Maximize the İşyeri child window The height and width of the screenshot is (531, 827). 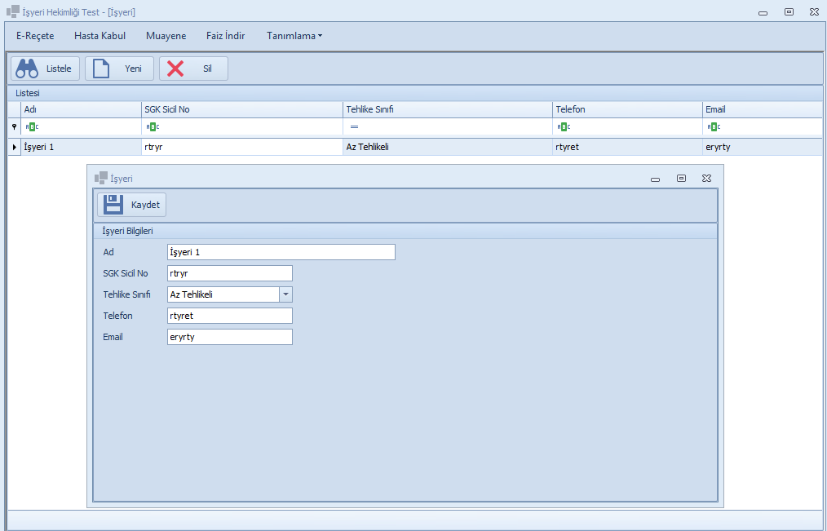point(681,179)
